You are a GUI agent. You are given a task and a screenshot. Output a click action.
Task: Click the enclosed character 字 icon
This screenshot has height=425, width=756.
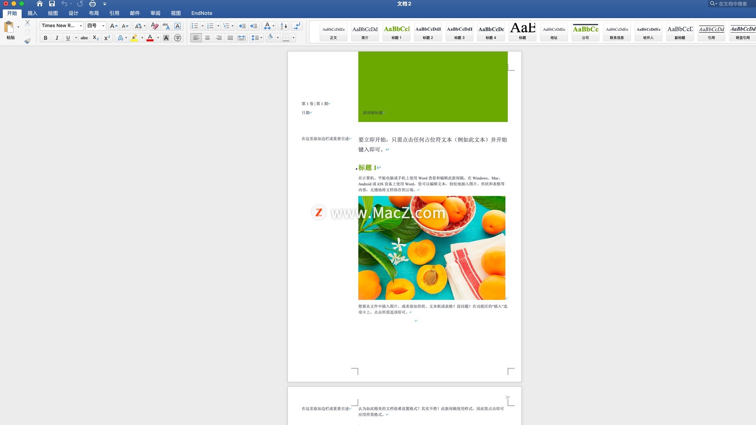[x=178, y=38]
